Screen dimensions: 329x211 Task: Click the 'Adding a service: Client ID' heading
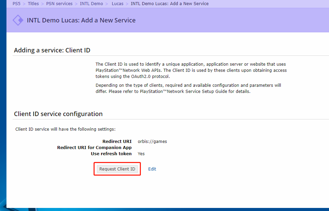52,50
